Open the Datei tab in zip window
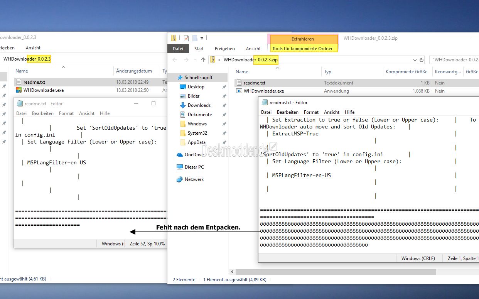 tap(178, 49)
